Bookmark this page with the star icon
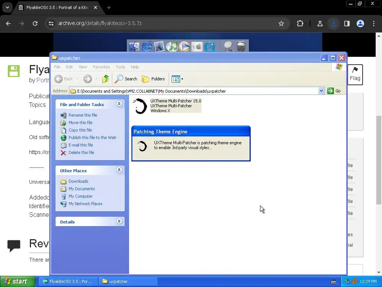The image size is (382, 287). tap(281, 24)
